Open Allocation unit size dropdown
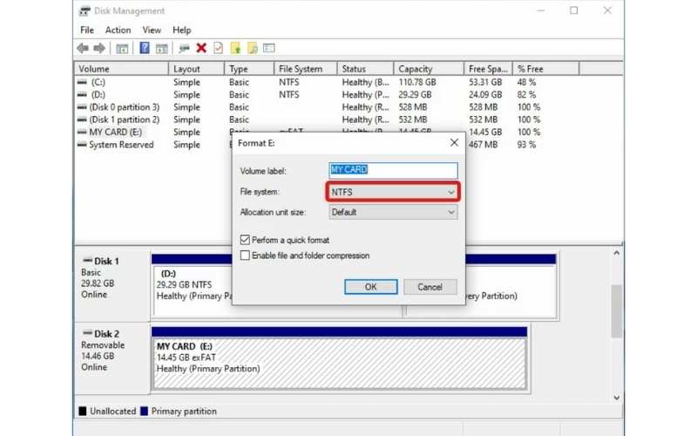Image resolution: width=697 pixels, height=436 pixels. click(x=393, y=212)
